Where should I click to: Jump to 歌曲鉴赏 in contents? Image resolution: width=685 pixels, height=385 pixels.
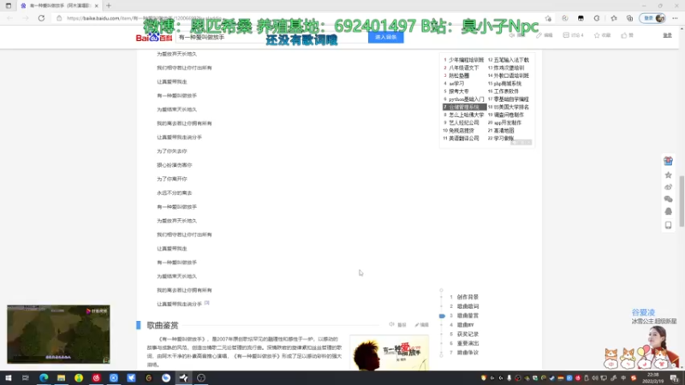468,316
